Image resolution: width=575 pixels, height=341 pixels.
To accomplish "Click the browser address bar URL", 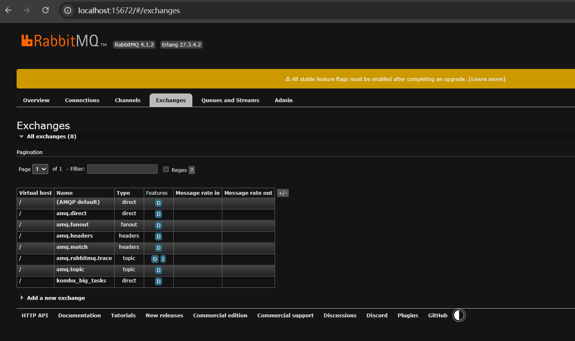I will click(x=129, y=10).
